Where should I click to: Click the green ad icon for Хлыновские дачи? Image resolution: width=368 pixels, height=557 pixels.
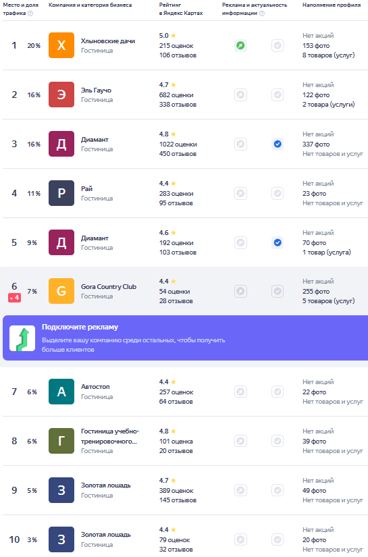[240, 45]
